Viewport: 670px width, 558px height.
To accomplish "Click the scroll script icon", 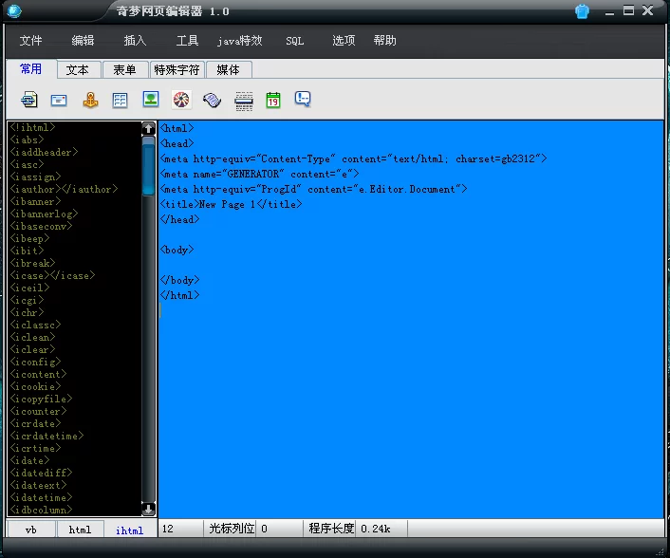I will click(x=212, y=100).
